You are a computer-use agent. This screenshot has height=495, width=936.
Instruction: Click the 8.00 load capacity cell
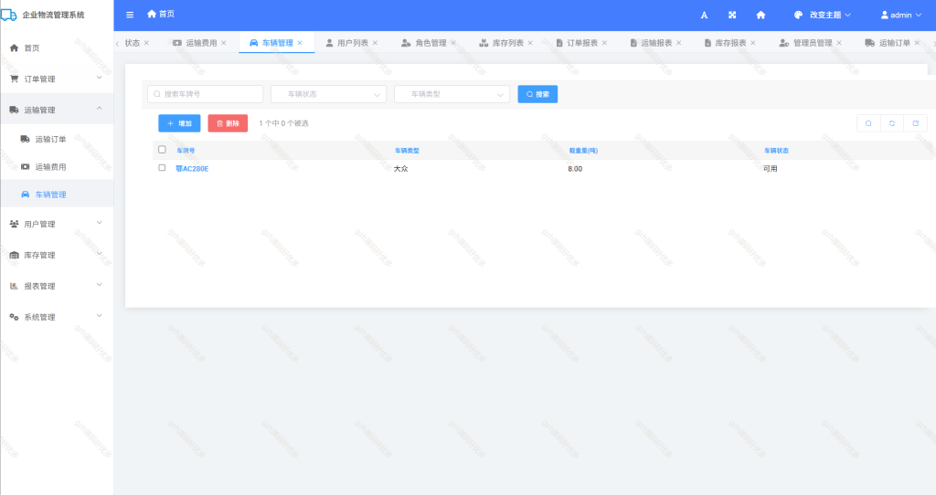point(575,169)
